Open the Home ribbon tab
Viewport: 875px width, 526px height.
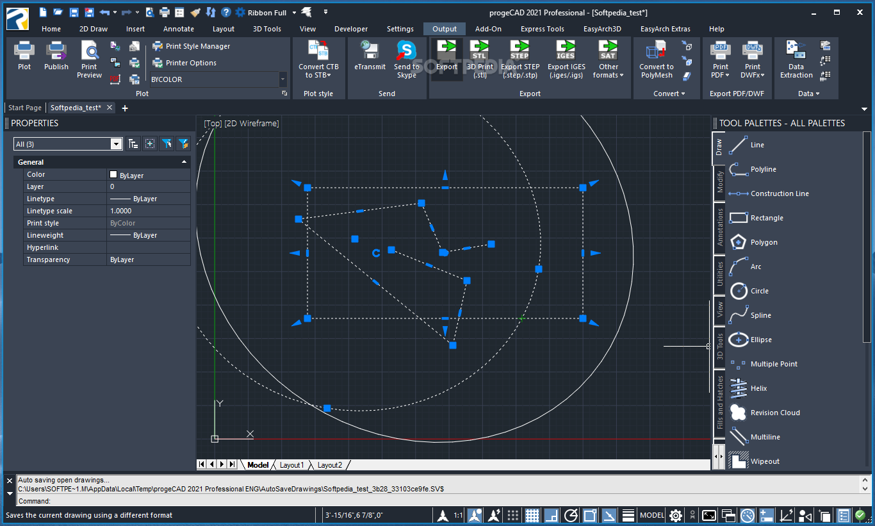pos(51,29)
